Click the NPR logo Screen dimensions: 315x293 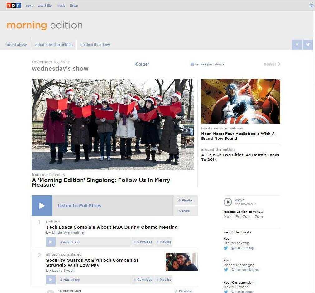tap(13, 5)
